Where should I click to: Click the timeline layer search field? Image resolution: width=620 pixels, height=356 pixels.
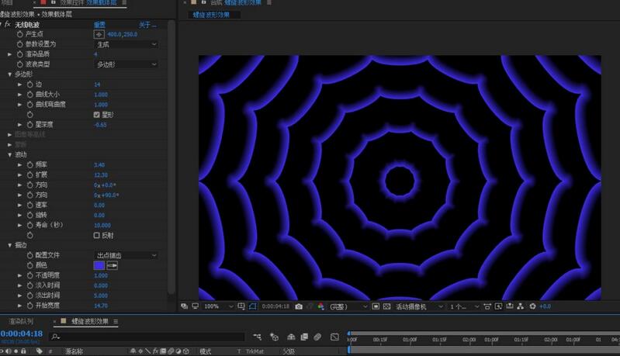[147, 337]
